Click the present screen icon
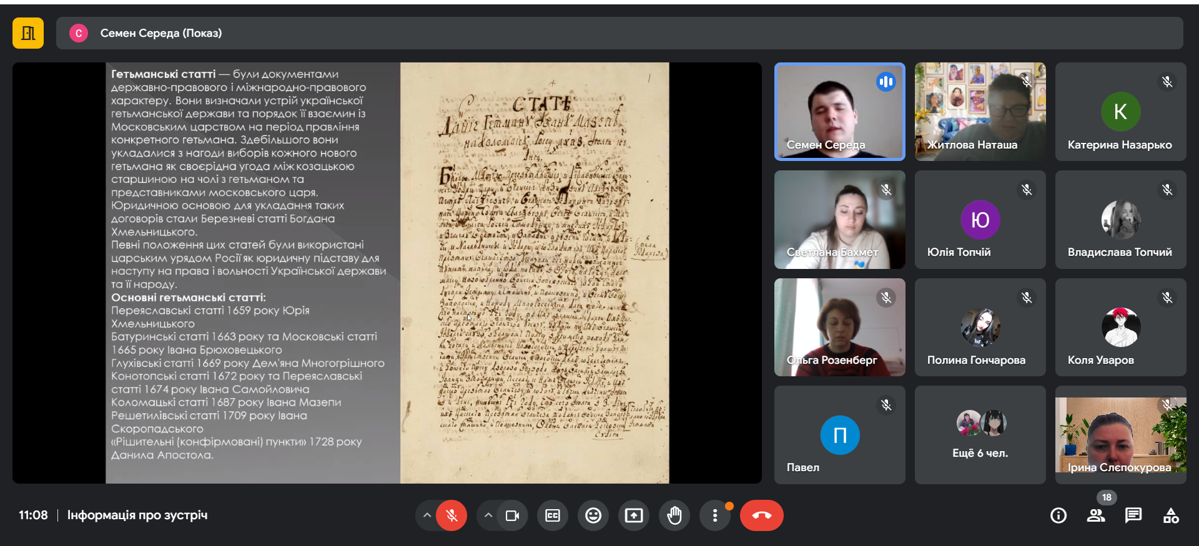The width and height of the screenshot is (1199, 546). click(634, 515)
